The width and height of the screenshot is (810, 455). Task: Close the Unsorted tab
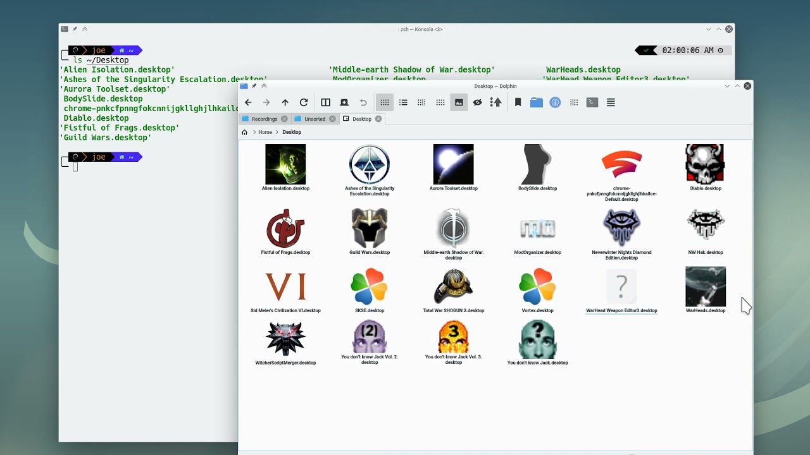pos(332,119)
